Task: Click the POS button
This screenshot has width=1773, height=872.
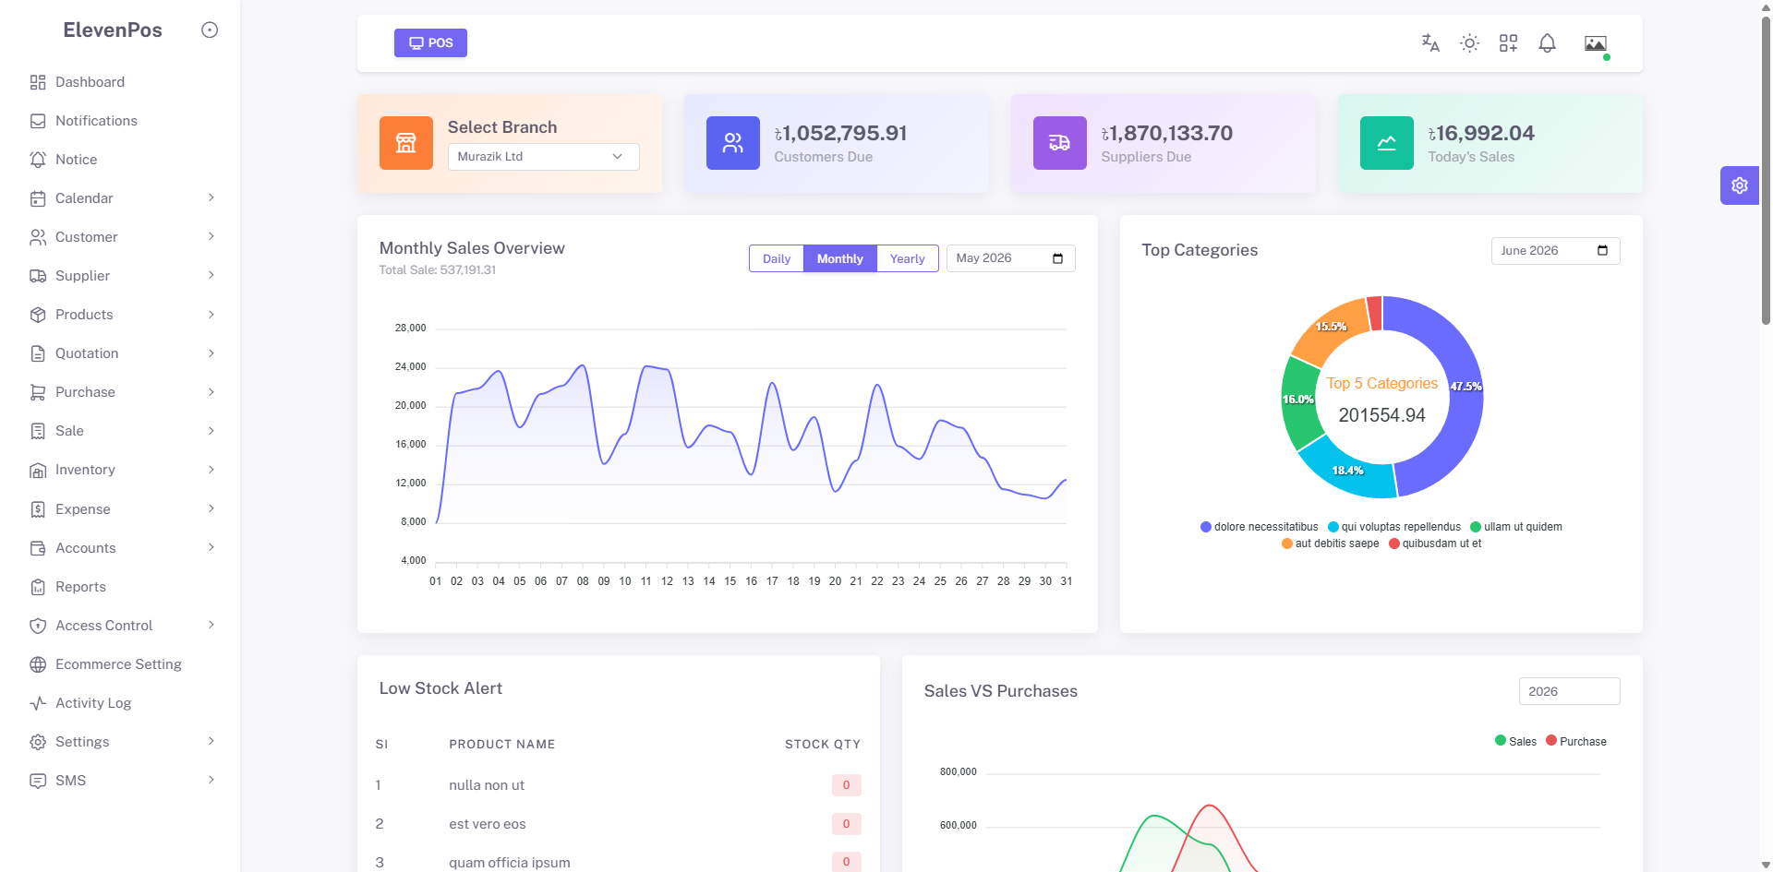Action: pos(430,43)
